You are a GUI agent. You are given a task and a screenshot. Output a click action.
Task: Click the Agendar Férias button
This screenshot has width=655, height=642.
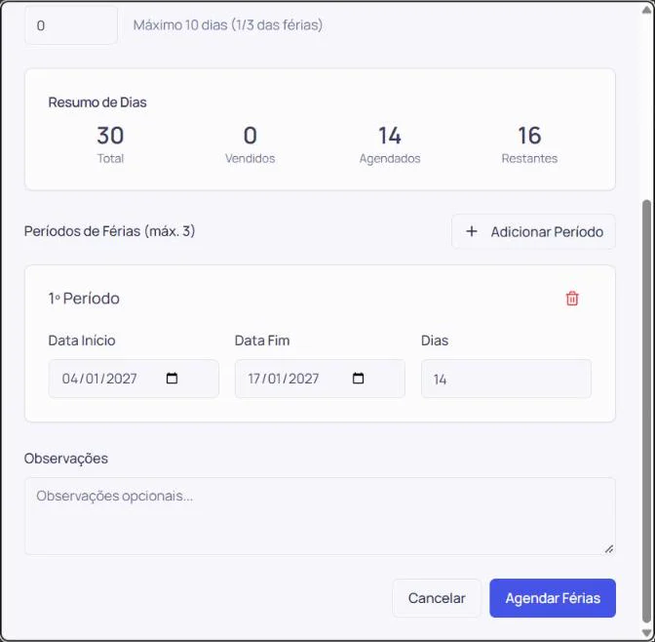(553, 598)
